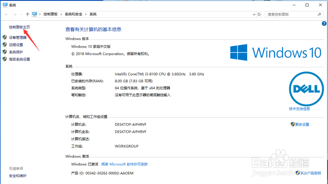
Task: Click the search magnifier icon
Action: pyautogui.click(x=319, y=14)
